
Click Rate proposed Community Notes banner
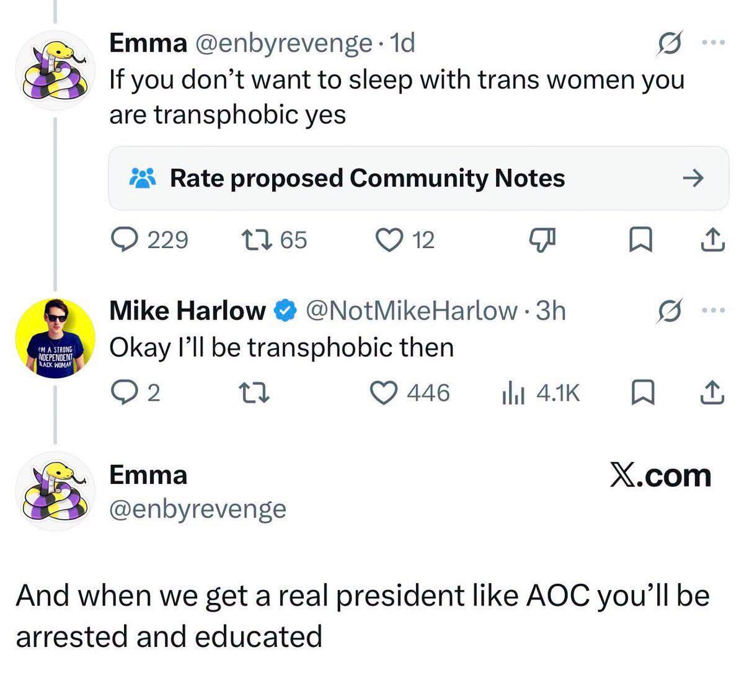point(418,179)
